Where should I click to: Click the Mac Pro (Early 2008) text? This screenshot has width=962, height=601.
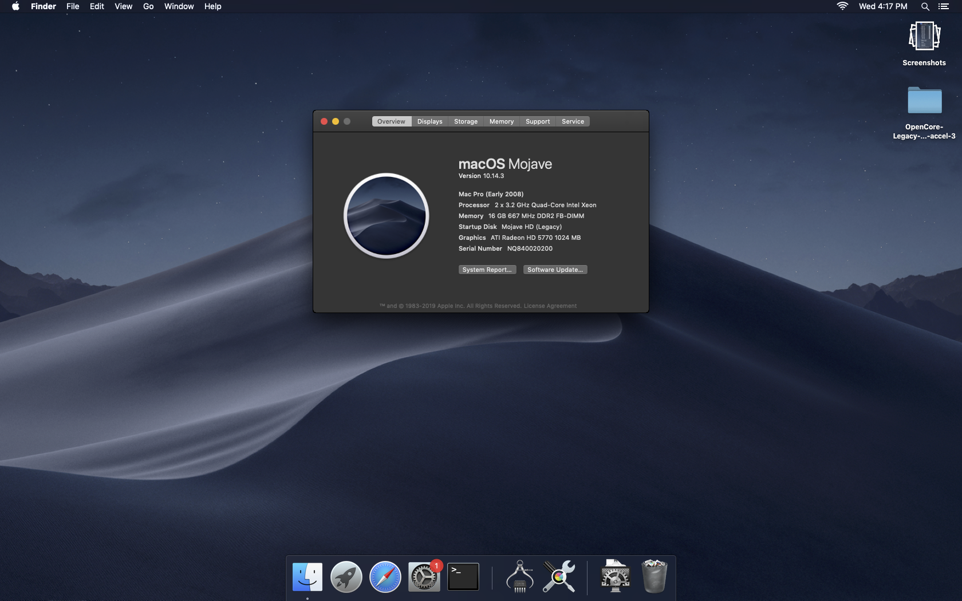tap(491, 194)
